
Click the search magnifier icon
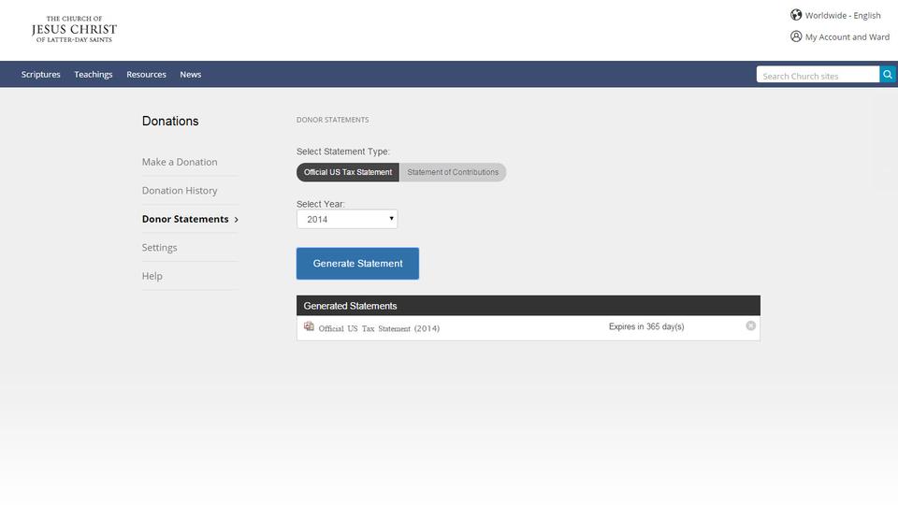click(x=887, y=75)
